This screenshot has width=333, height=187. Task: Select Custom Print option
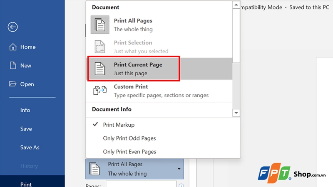coord(159,91)
